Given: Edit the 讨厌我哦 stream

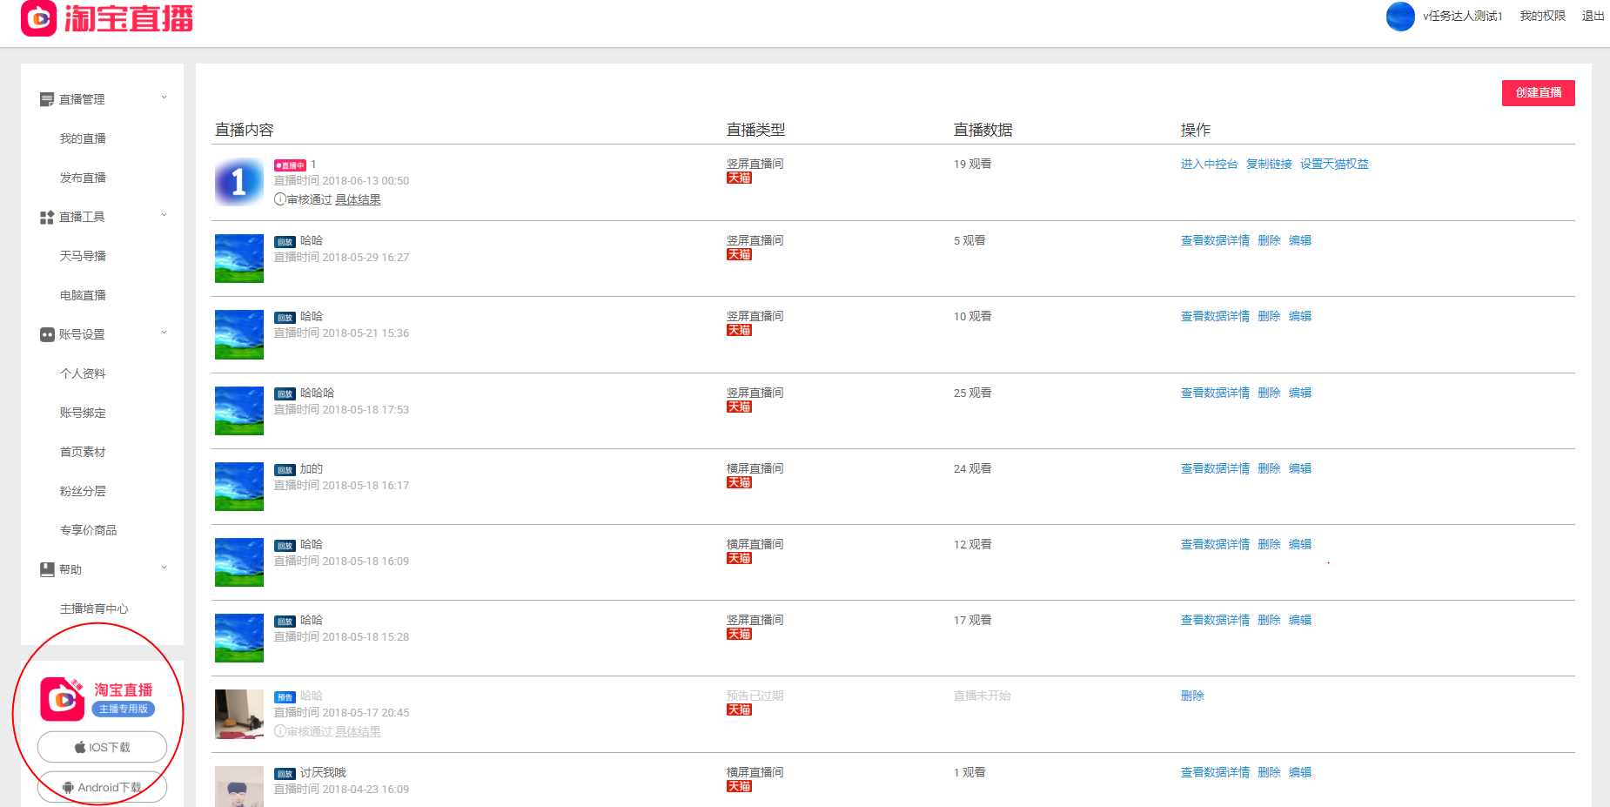Looking at the screenshot, I should 1300,772.
